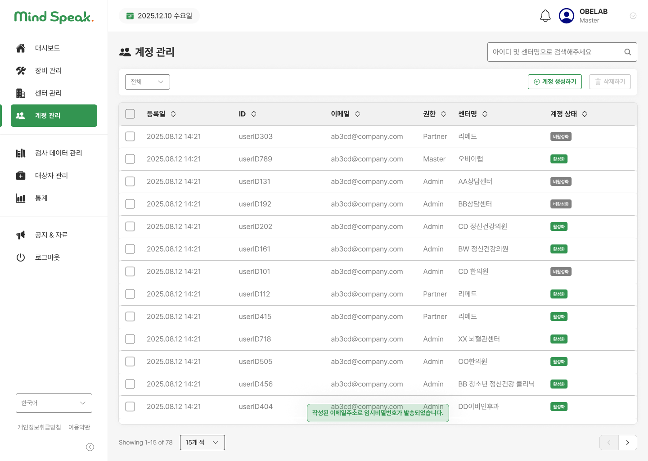Sort by 이메일 column arrows
Screen dimensions: 648x461
(358, 114)
